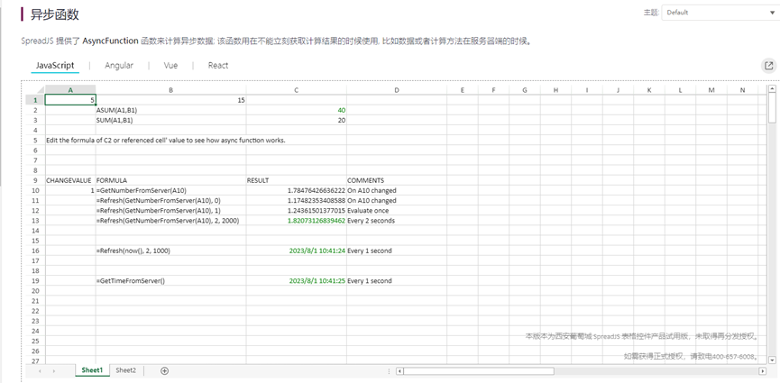780x383 pixels.
Task: Open the Sheet1 tab
Action: pyautogui.click(x=92, y=370)
